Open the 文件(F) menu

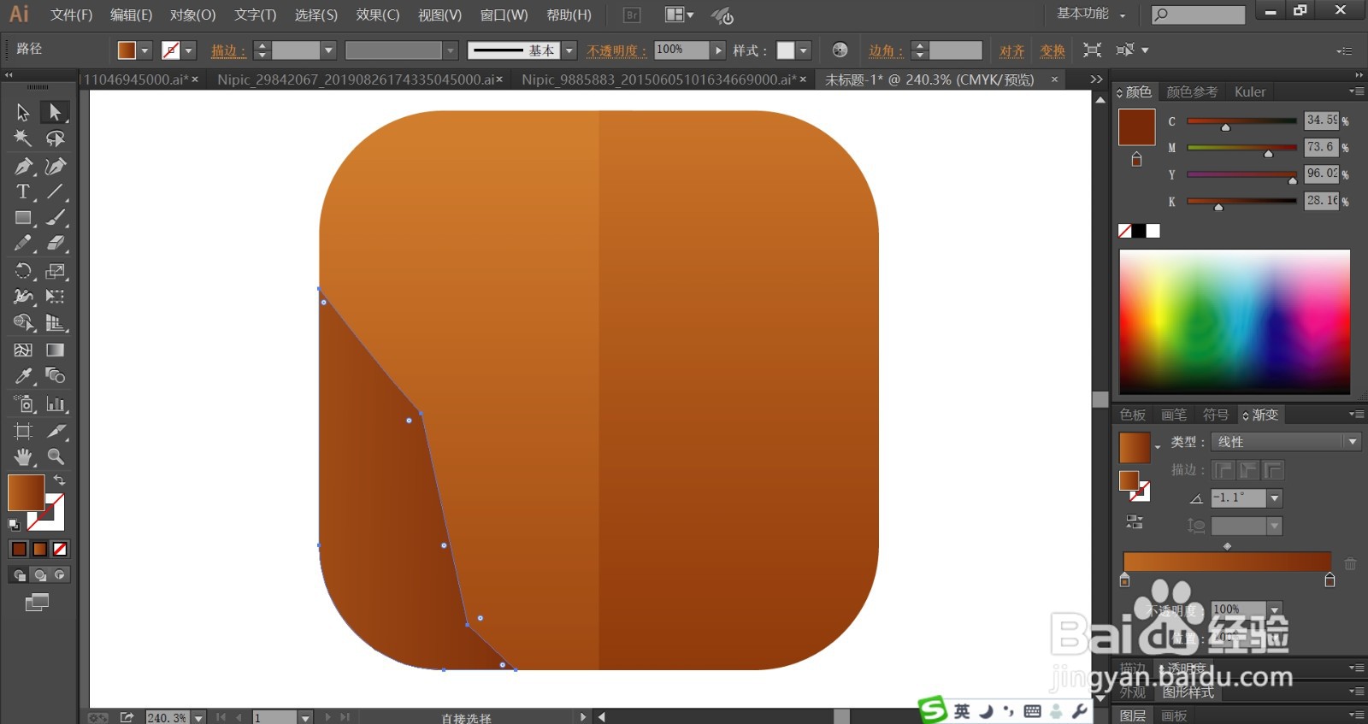click(x=71, y=15)
